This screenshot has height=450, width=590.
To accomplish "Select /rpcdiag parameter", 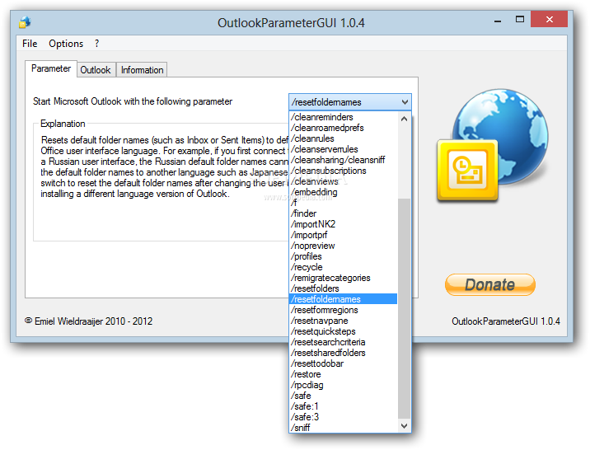I will click(x=343, y=385).
